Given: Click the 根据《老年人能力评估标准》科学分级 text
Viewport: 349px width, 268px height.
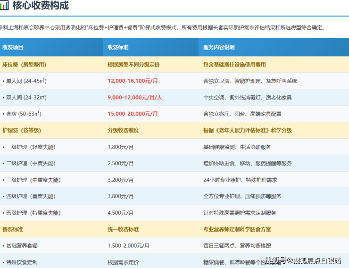Looking at the screenshot, I should click(x=247, y=130).
